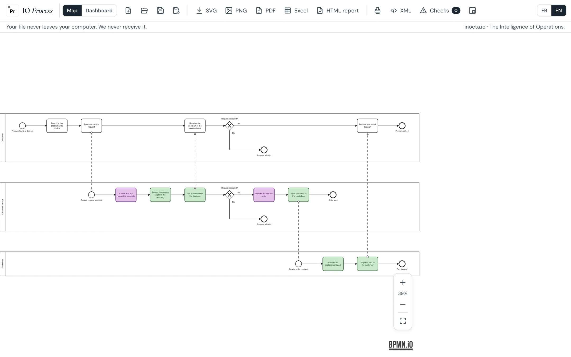Screen dimensions: 571x357
Task: Export the data to Excel
Action: click(x=296, y=11)
